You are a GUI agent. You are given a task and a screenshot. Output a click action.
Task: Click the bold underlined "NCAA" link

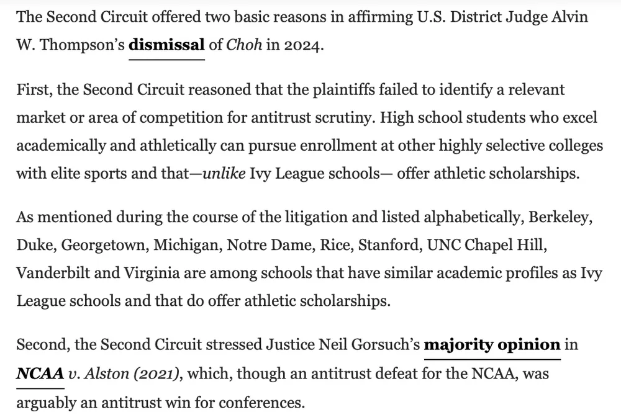(x=39, y=374)
